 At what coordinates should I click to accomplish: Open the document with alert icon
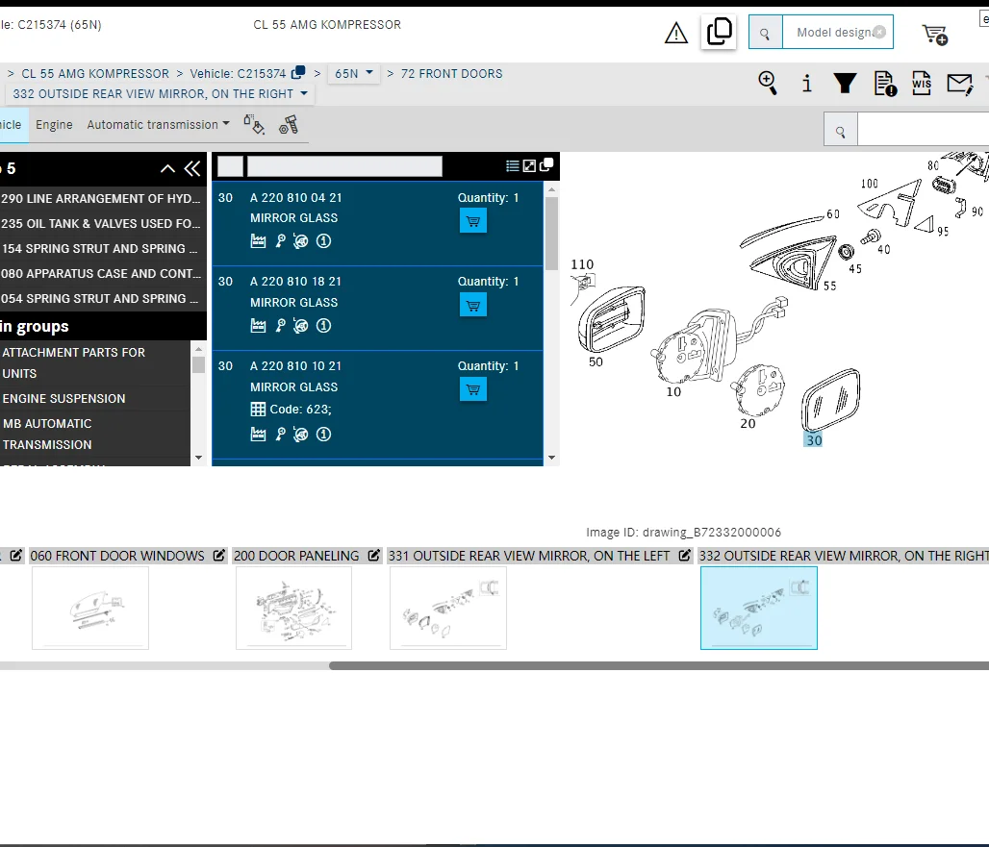(885, 84)
